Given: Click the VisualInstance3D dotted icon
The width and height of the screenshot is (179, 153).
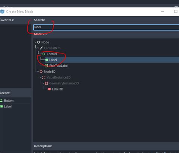Looking at the screenshot, I should [x=44, y=77].
